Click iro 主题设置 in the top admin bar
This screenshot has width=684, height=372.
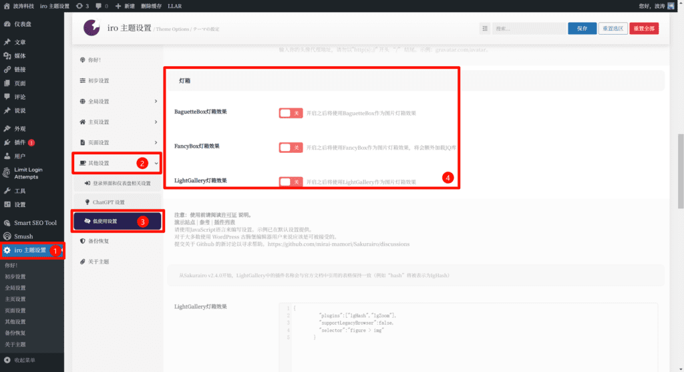55,6
